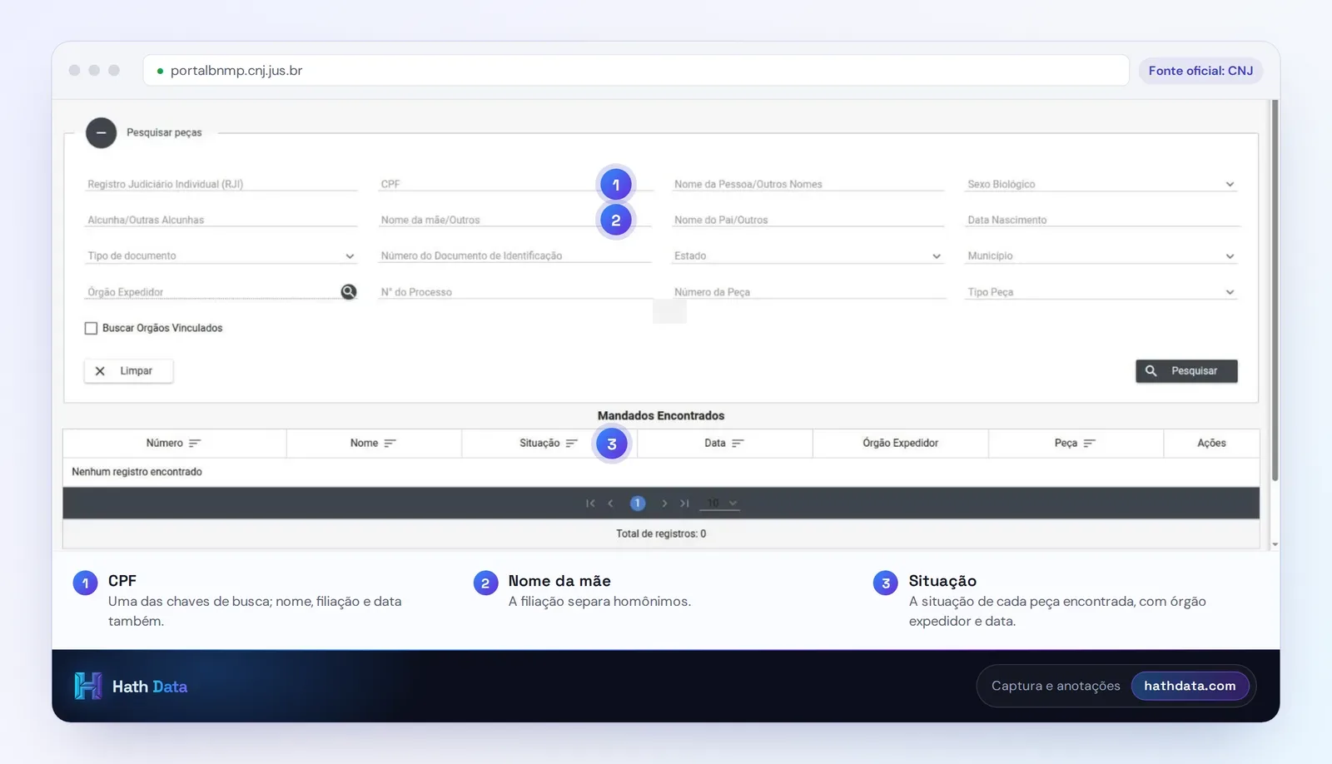
Task: Focus Nome da Pessoa/Outros Nomes field
Action: click(808, 184)
